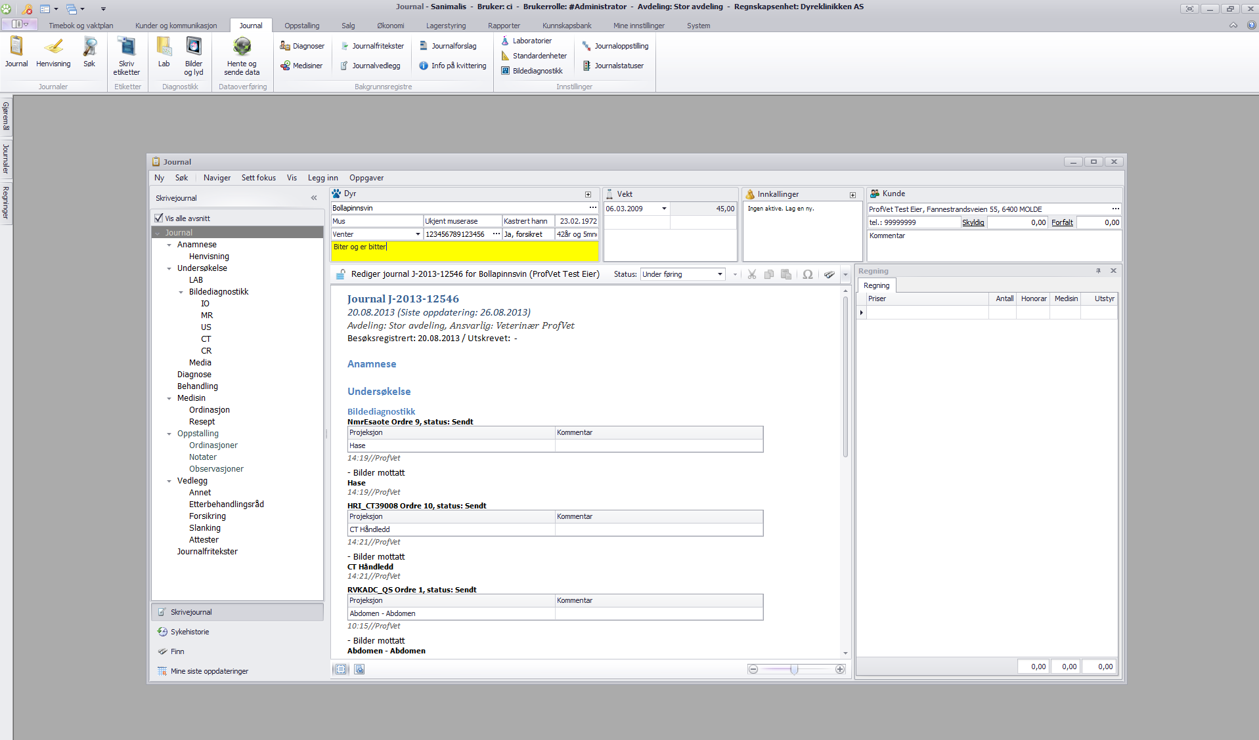Collapse the Oppstalling tree node

pyautogui.click(x=169, y=434)
